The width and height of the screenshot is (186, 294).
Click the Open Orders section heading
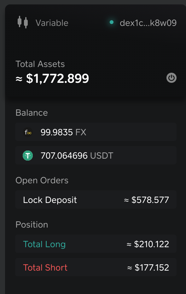[42, 181]
